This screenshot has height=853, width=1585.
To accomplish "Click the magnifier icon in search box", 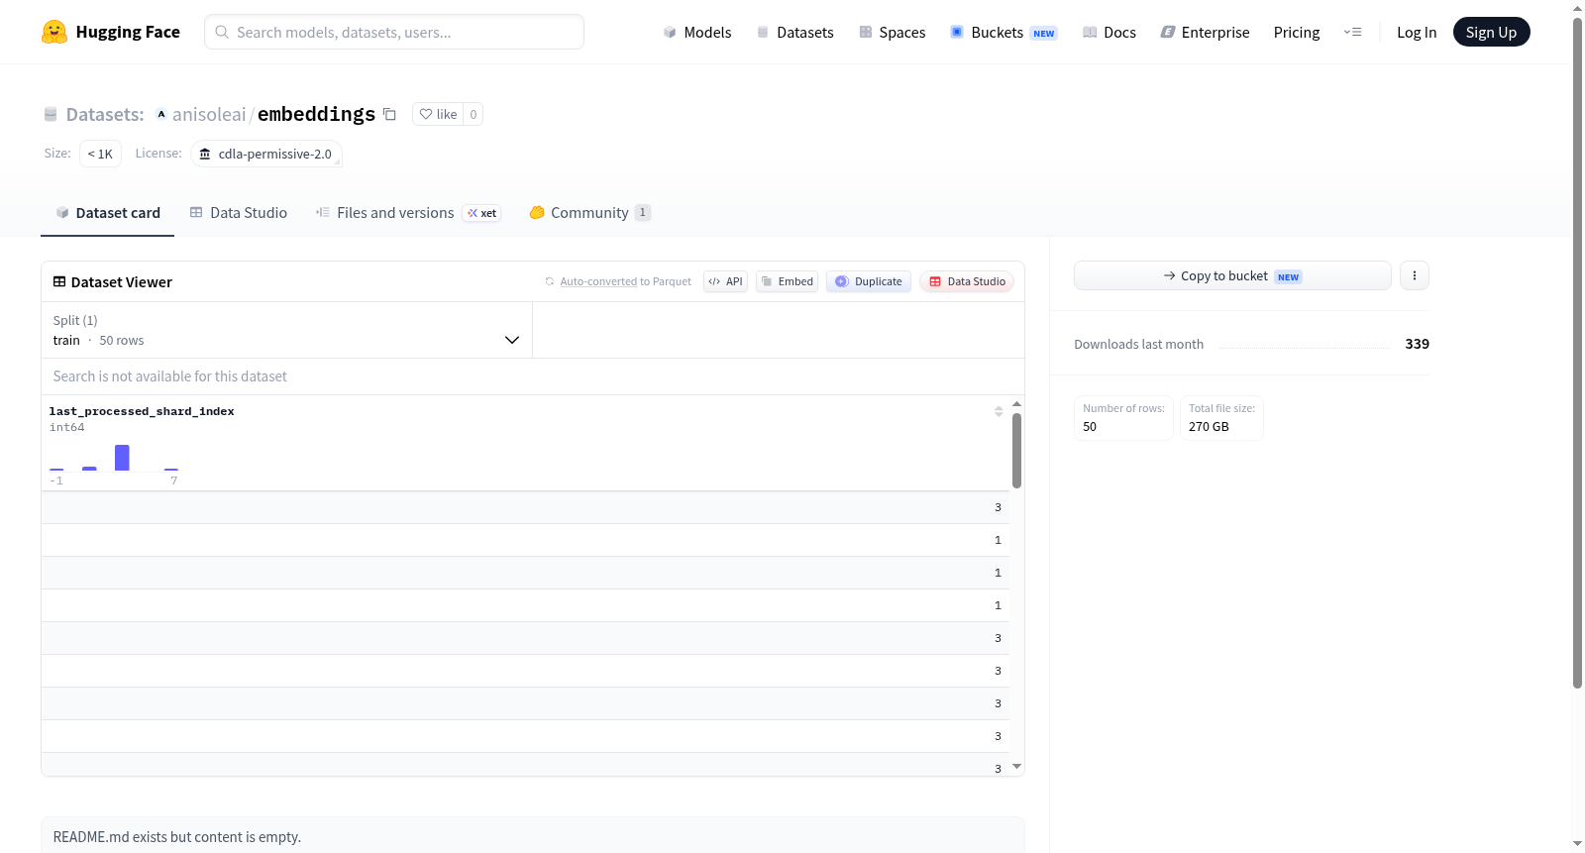I will pos(222,32).
